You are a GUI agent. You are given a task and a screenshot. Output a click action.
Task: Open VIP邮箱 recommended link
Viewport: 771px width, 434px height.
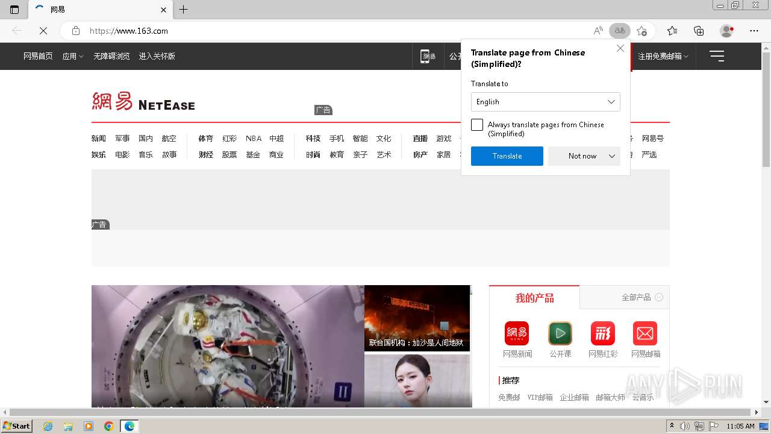(x=540, y=397)
